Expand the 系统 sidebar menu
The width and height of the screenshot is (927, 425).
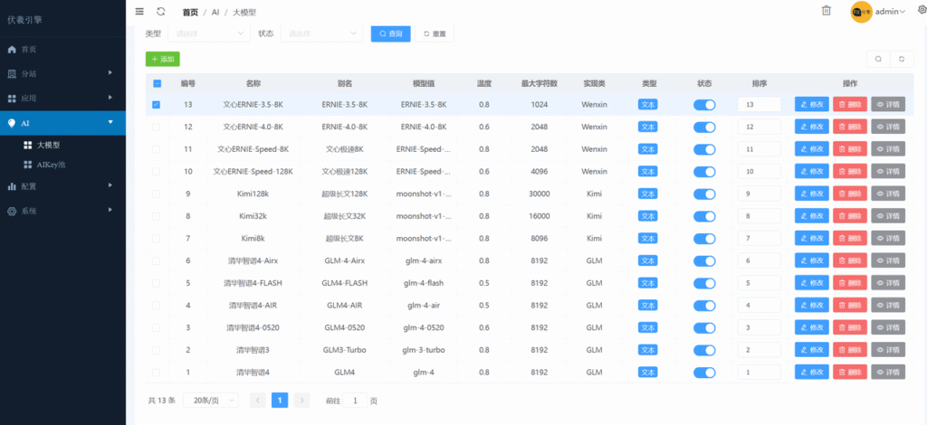click(x=62, y=211)
